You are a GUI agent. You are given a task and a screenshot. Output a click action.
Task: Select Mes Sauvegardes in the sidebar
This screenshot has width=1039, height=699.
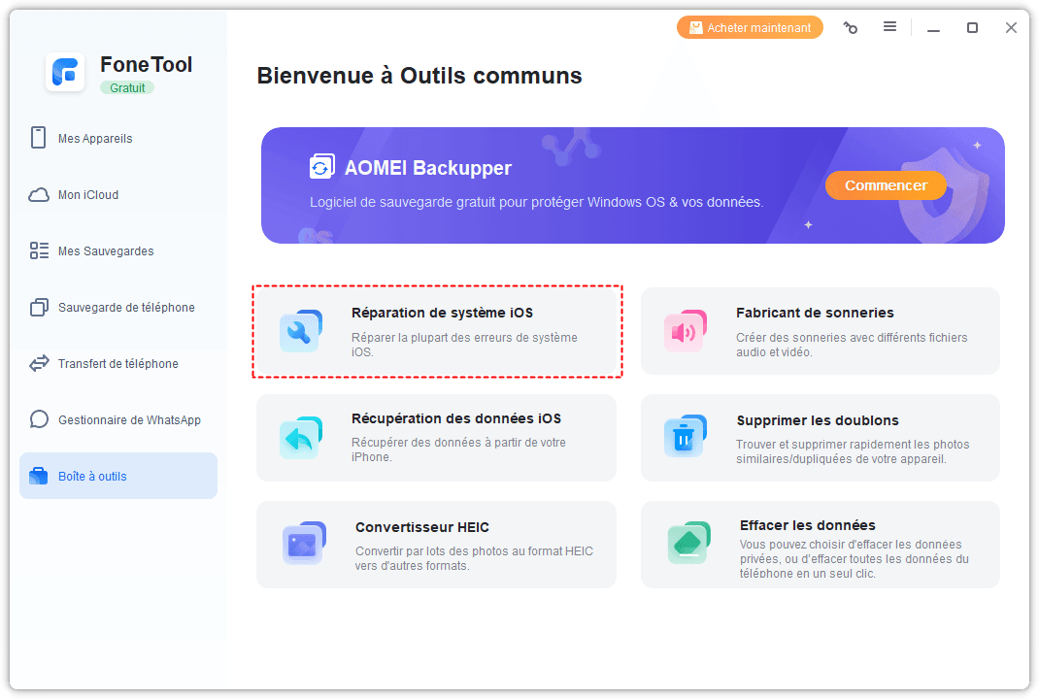[x=106, y=251]
